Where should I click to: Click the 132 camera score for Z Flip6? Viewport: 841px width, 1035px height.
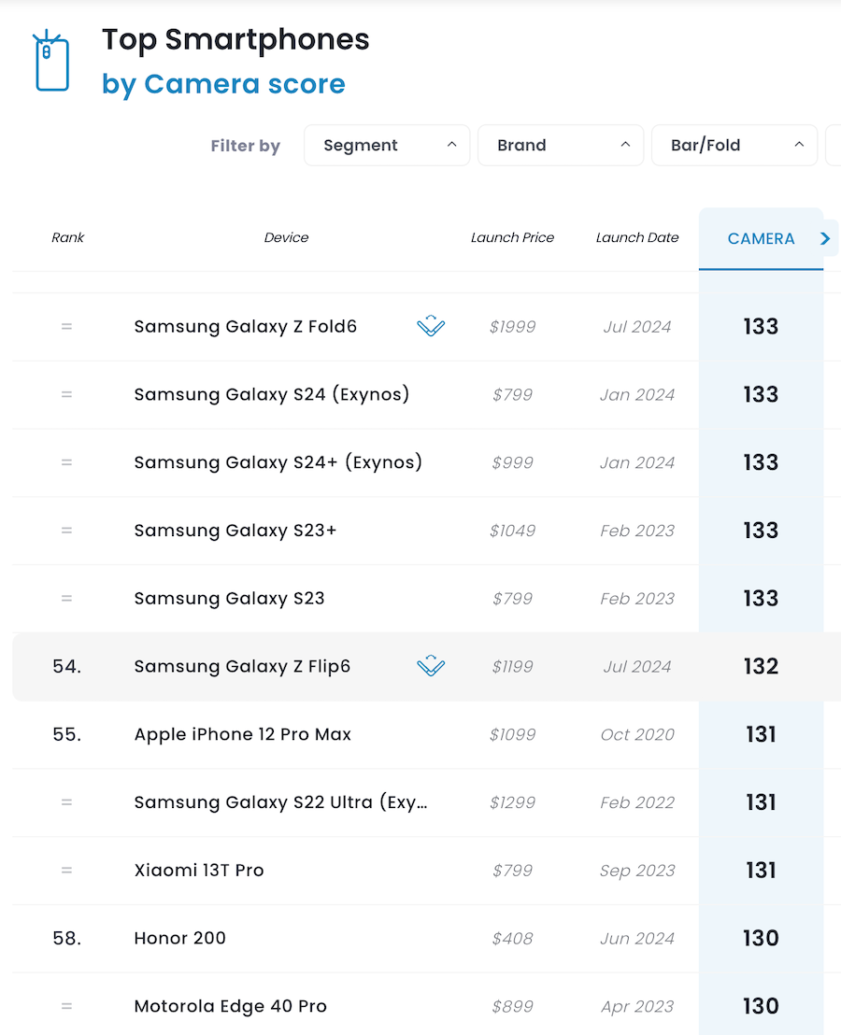click(x=761, y=667)
